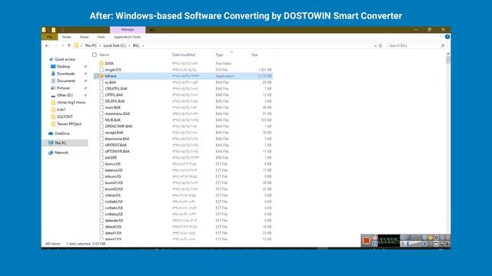This screenshot has width=492, height=276.
Task: Select the invgst.010 file icon
Action: (101, 70)
